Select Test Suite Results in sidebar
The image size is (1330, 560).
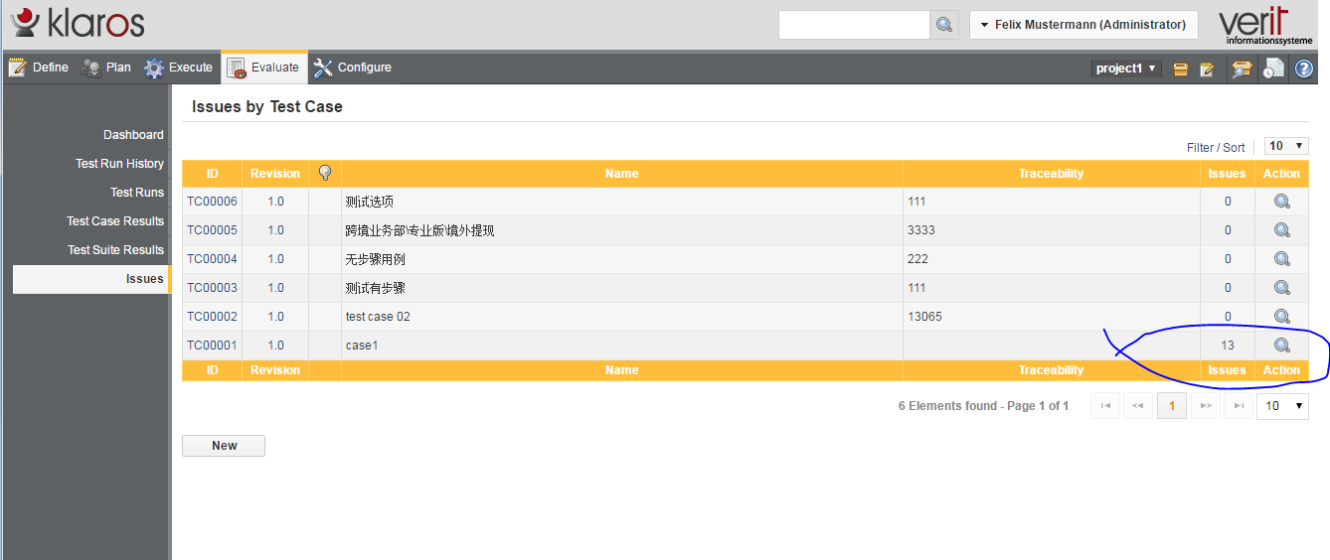115,250
